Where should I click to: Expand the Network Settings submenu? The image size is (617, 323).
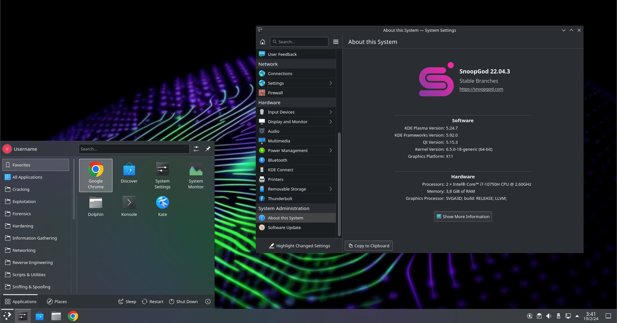click(x=296, y=83)
